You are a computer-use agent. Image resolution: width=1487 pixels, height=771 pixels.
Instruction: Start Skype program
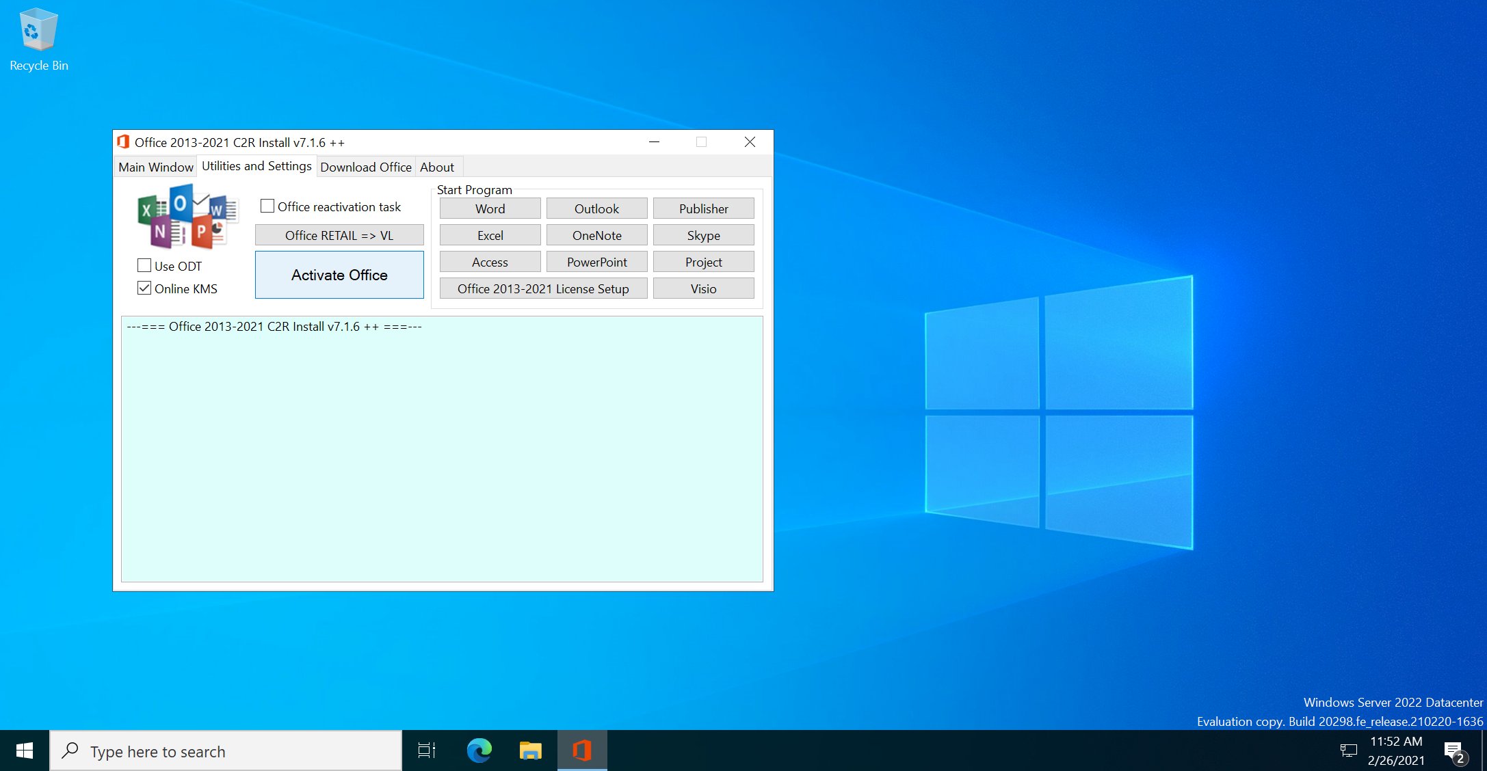coord(704,235)
